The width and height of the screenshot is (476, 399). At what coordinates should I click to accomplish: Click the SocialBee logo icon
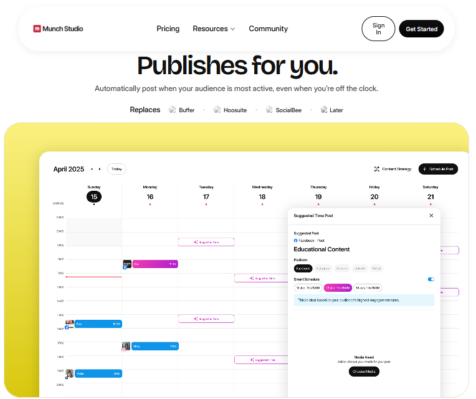[x=269, y=110]
